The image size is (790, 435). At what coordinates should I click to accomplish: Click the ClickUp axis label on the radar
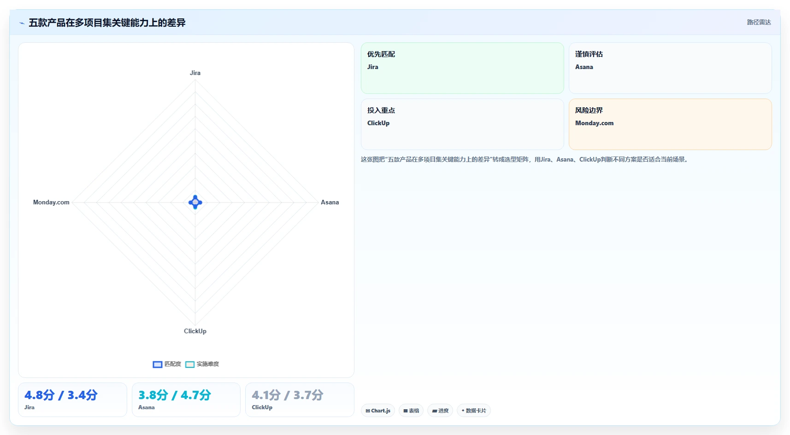click(x=195, y=331)
